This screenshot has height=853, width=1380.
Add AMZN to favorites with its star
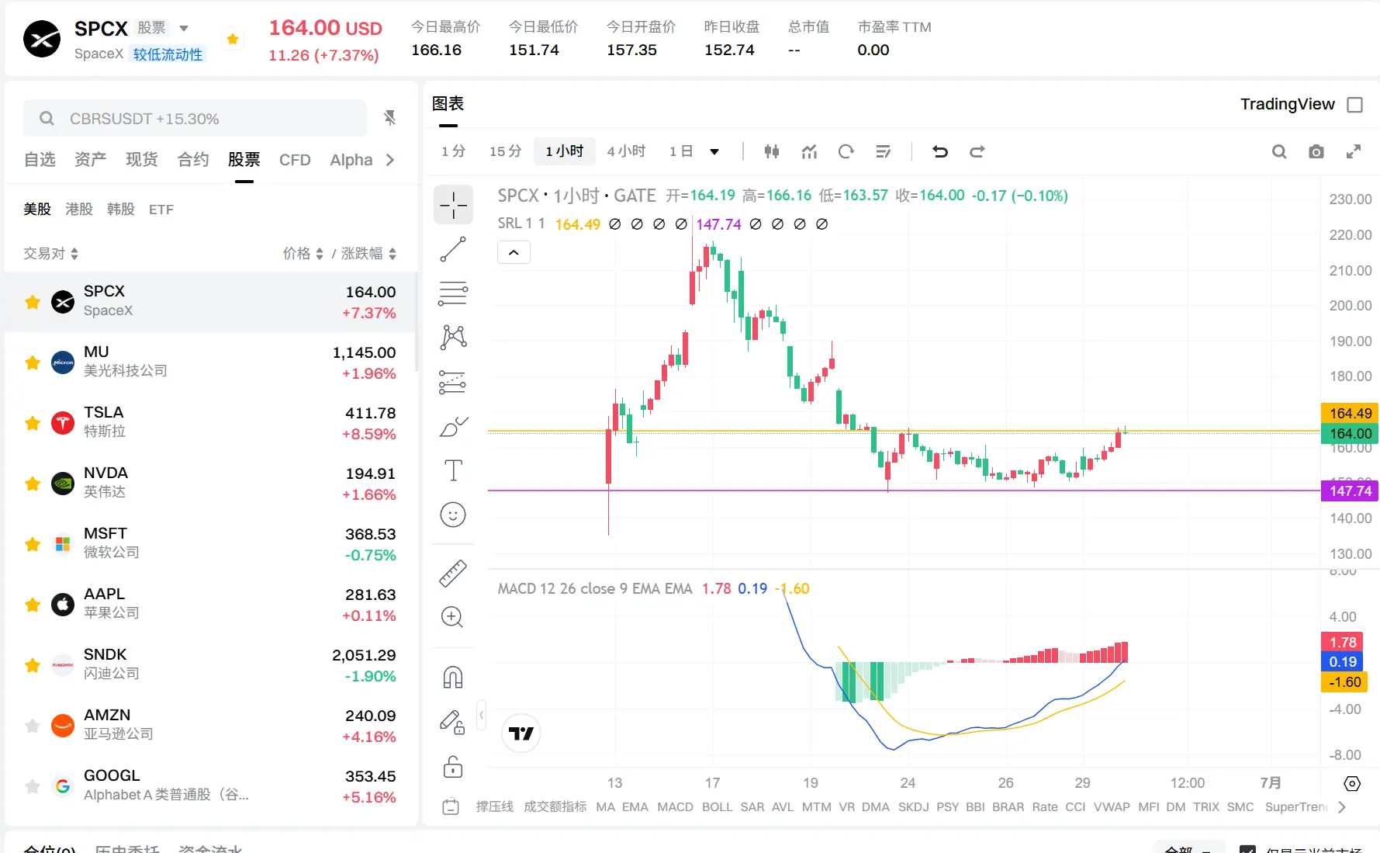coord(33,726)
